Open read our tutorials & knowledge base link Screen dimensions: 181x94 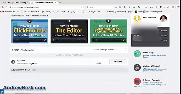point(155,56)
